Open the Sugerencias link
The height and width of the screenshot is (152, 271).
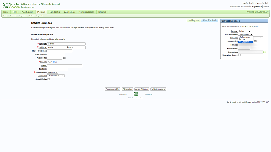click(260, 3)
